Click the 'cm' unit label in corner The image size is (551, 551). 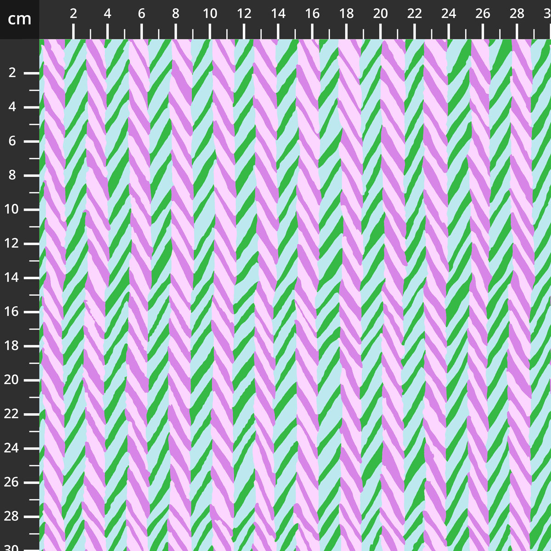coord(19,19)
